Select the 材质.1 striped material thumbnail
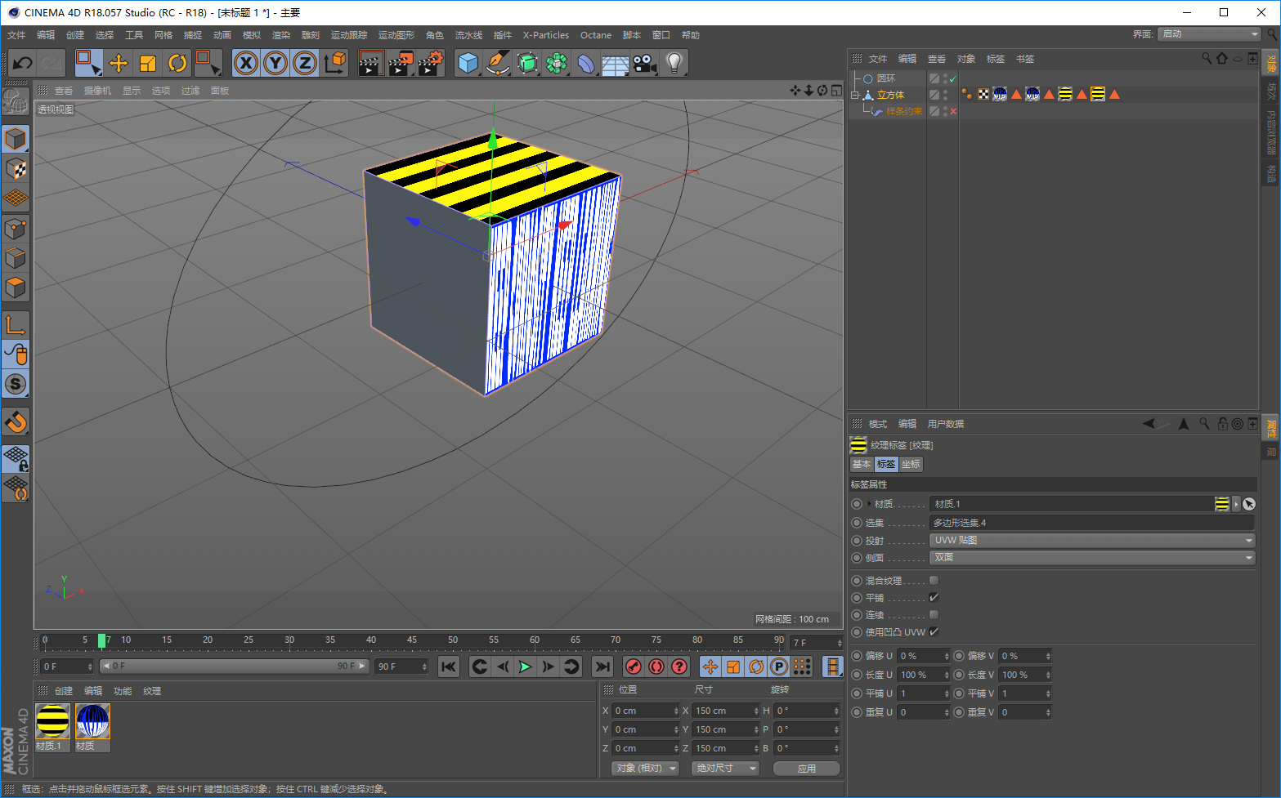The image size is (1281, 798). (x=52, y=722)
